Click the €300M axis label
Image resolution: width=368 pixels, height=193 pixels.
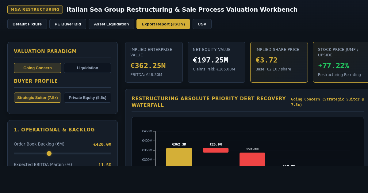coord(147,160)
